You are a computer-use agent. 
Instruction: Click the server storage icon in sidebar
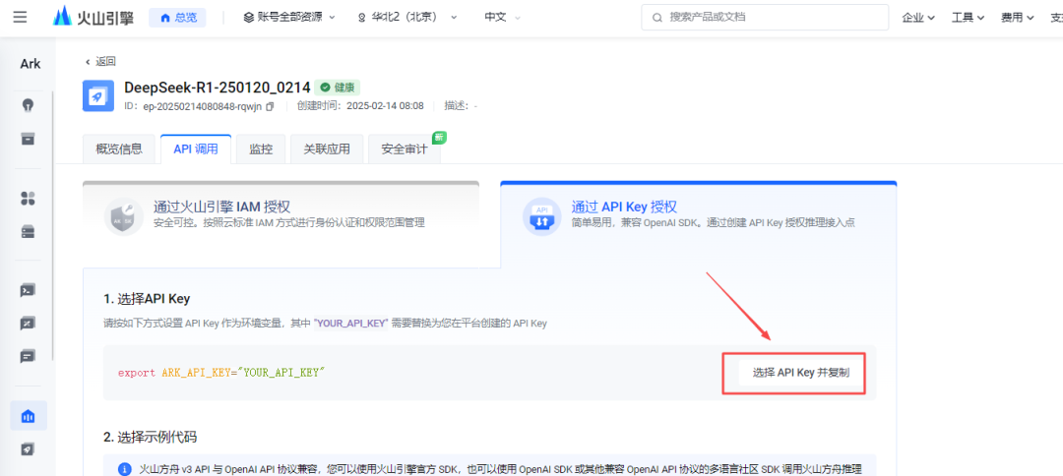pyautogui.click(x=28, y=231)
